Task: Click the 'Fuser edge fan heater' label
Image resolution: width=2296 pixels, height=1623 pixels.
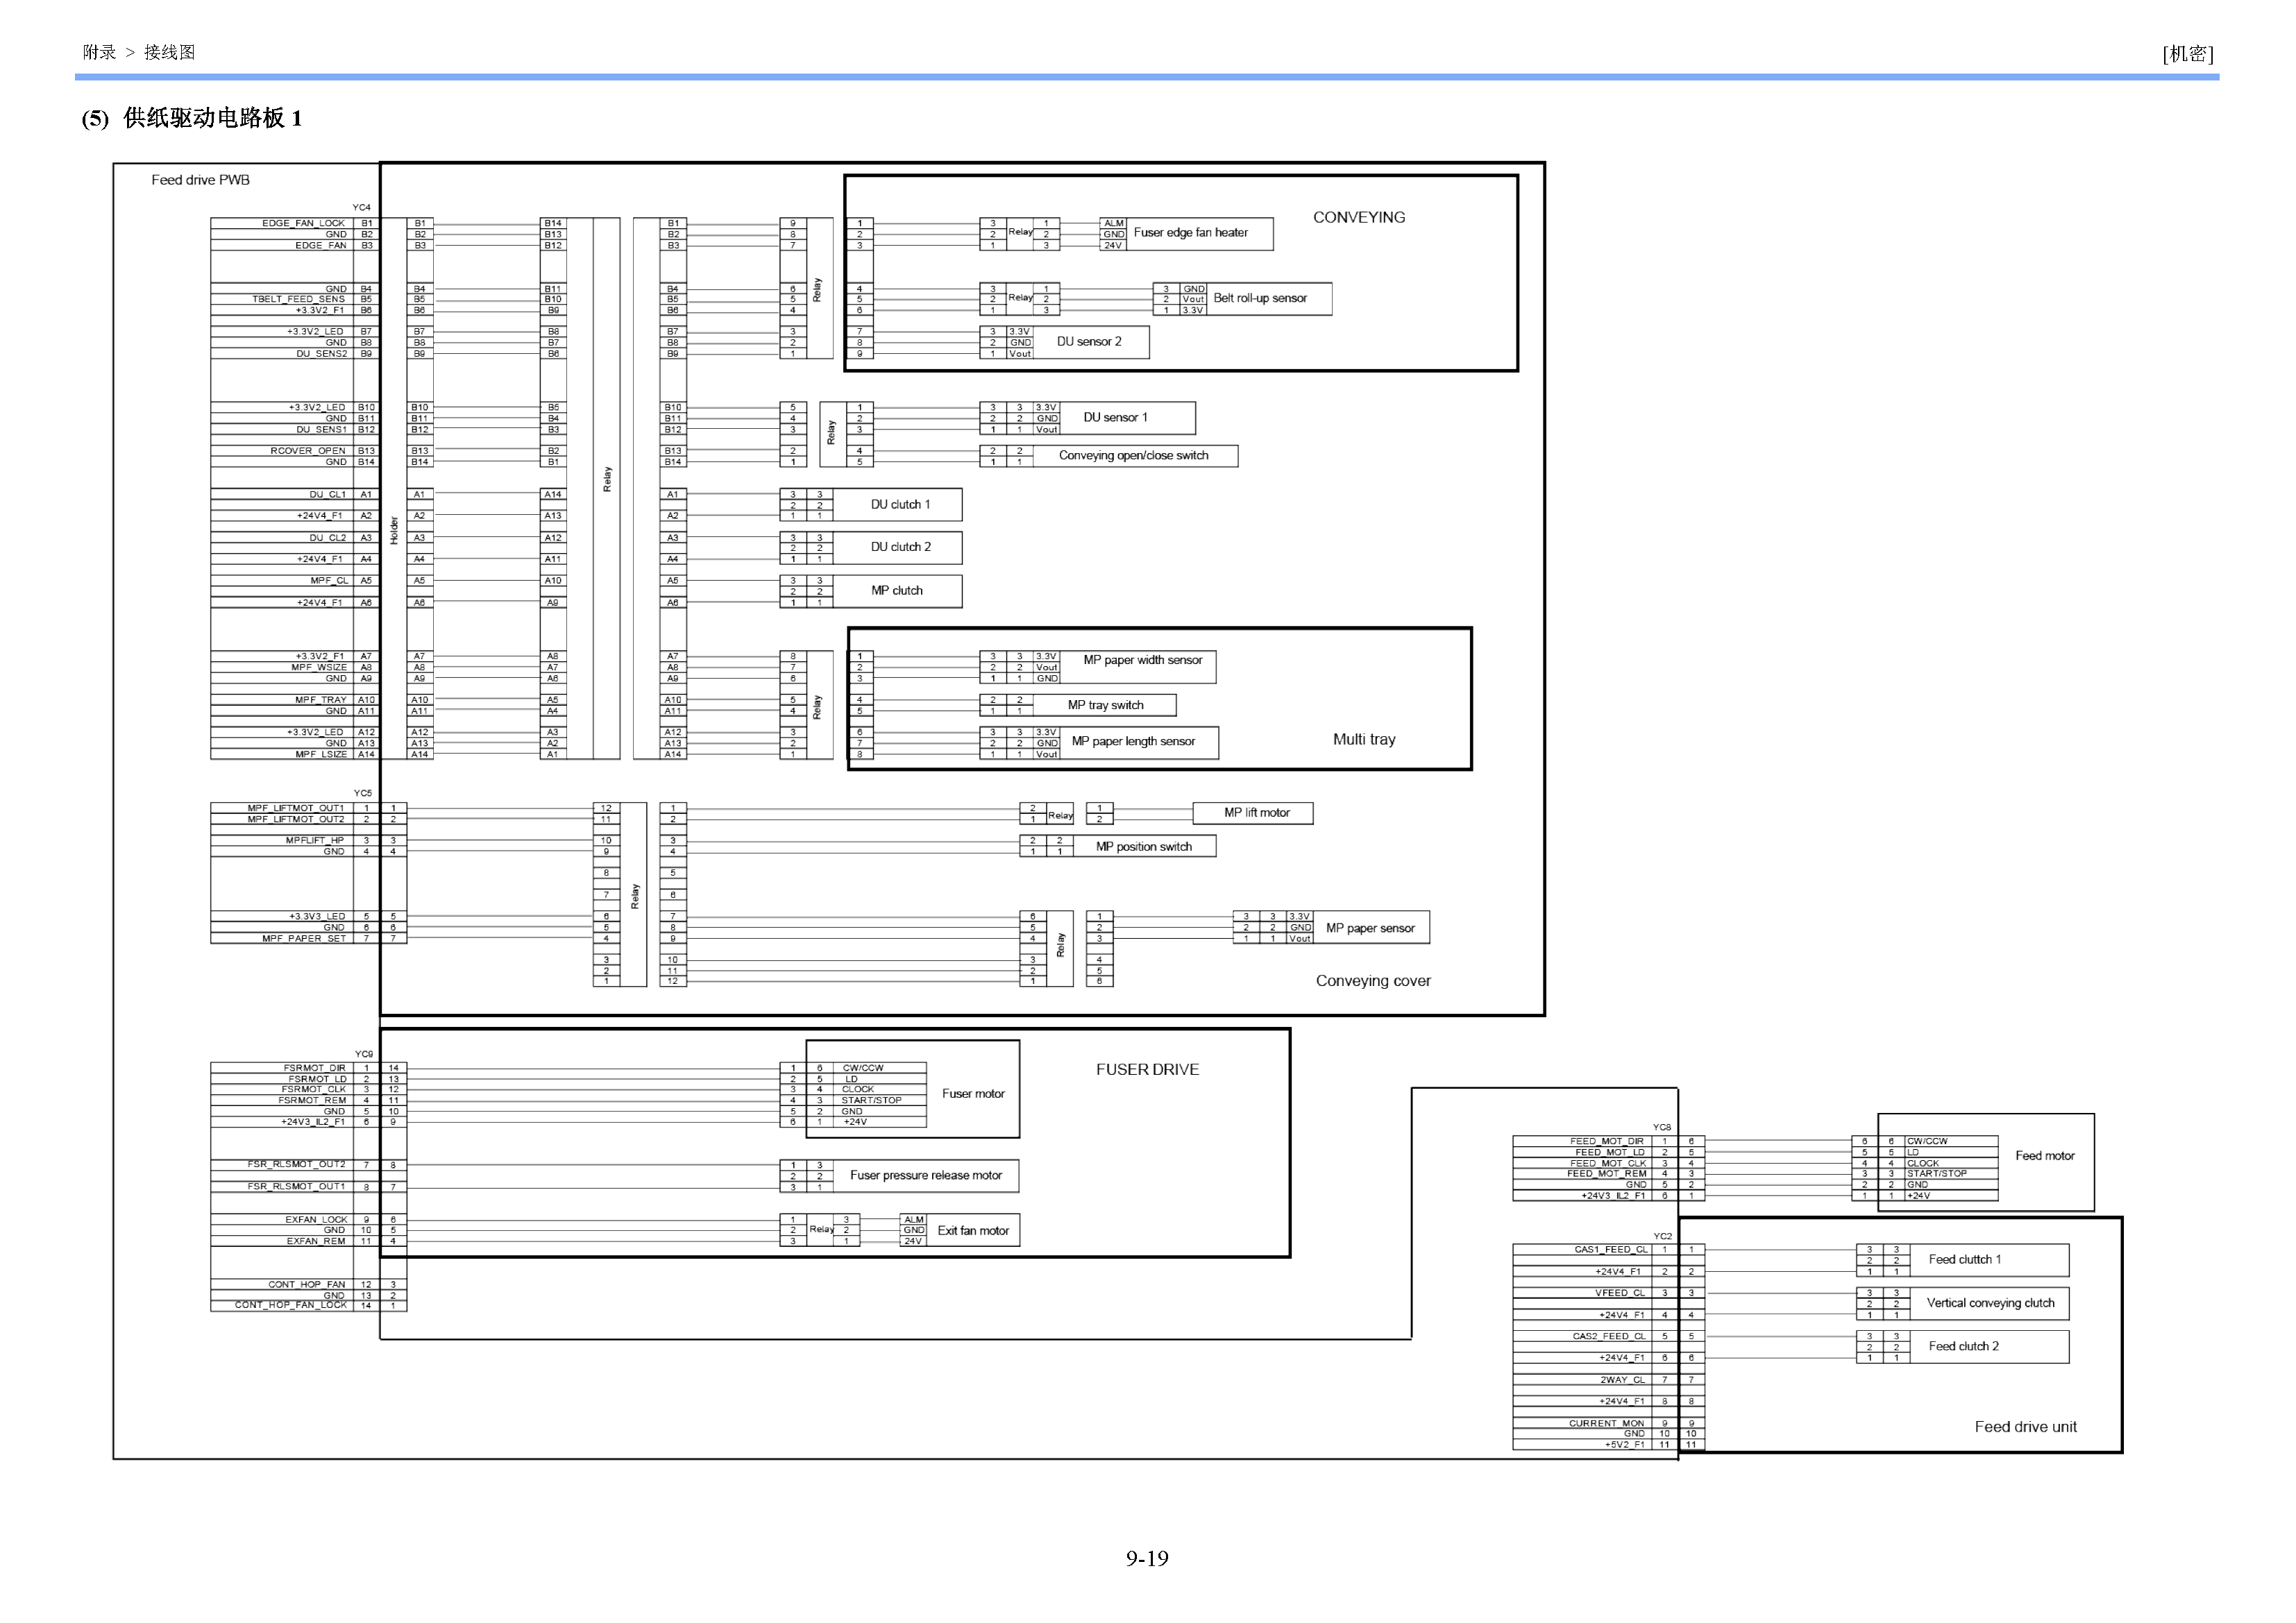Action: click(x=1190, y=233)
